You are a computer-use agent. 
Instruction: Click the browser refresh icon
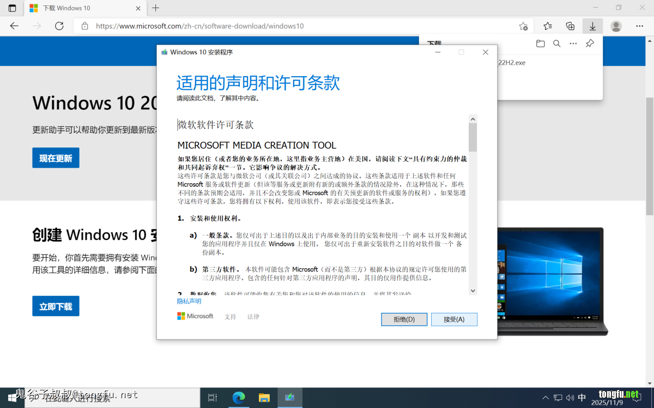(59, 26)
